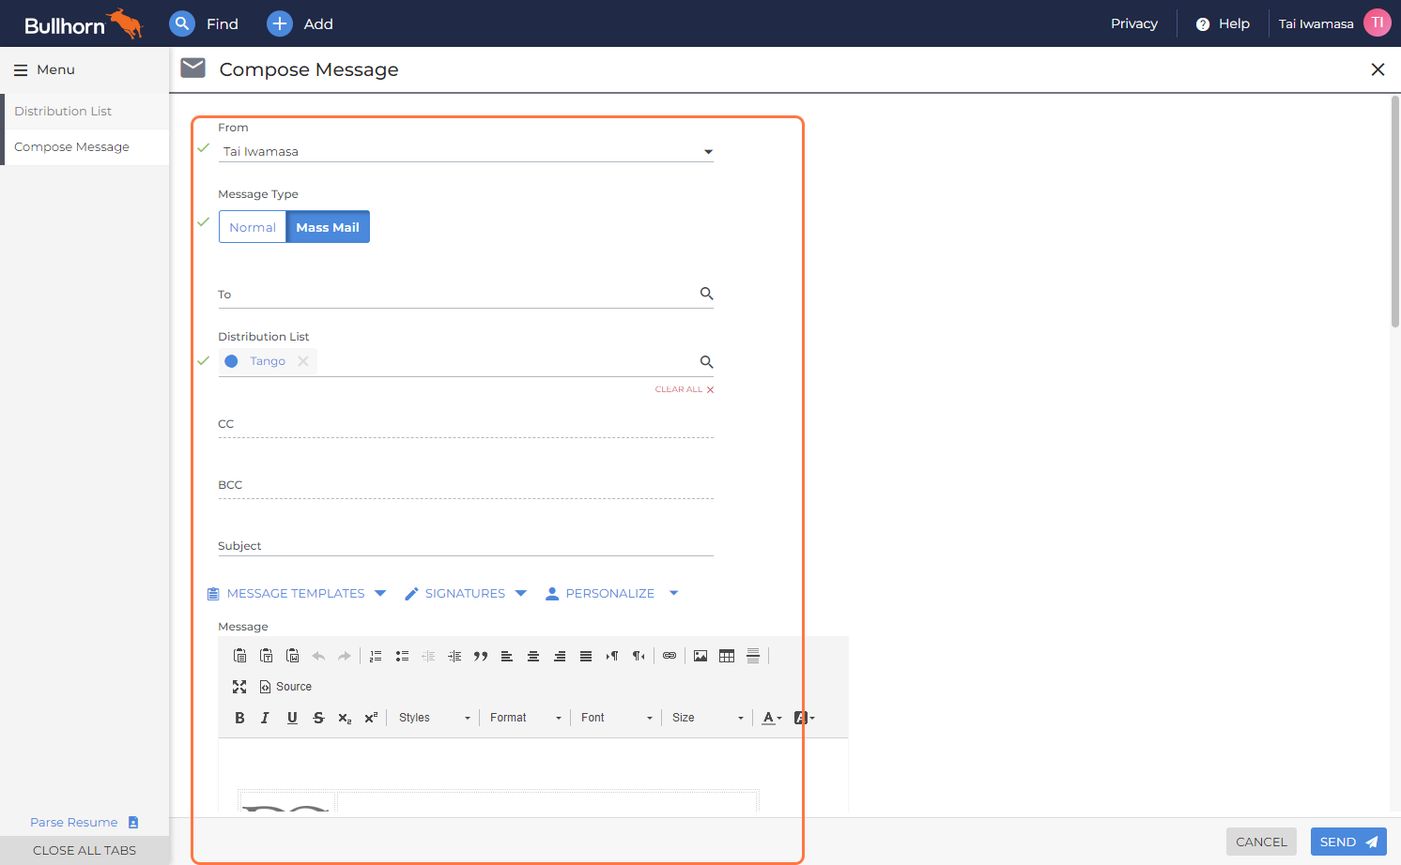Click Parse Resume link
Screen dimensions: 1401x865
[85, 823]
